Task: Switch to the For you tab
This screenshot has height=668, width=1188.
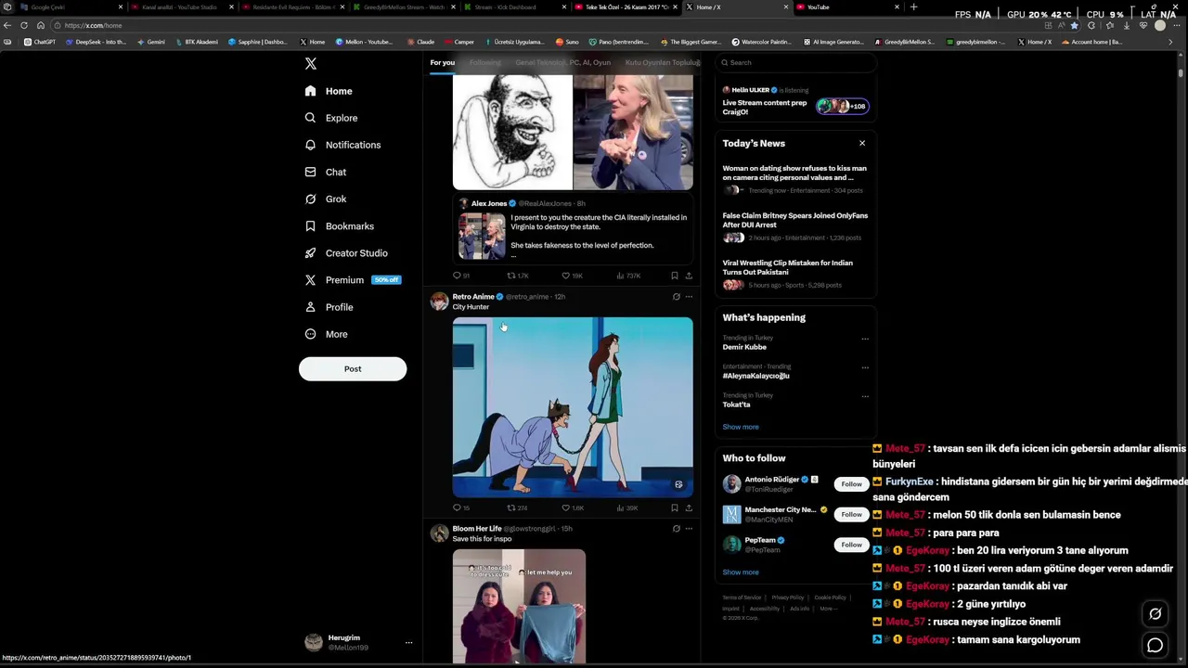Action: pos(443,62)
